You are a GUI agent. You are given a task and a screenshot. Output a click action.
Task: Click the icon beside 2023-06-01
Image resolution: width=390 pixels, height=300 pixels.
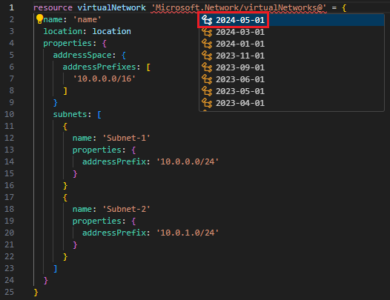207,79
